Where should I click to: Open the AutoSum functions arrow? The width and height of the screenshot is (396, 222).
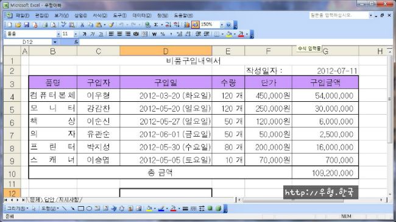pyautogui.click(x=162, y=25)
